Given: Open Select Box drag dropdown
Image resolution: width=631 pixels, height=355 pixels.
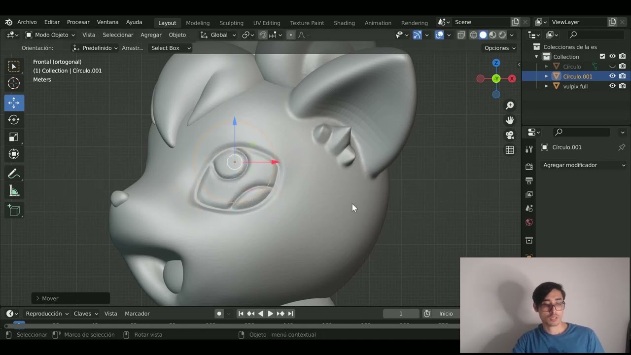Looking at the screenshot, I should tap(170, 48).
